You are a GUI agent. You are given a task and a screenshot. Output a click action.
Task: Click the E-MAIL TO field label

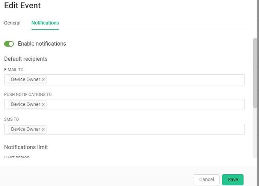coord(14,70)
